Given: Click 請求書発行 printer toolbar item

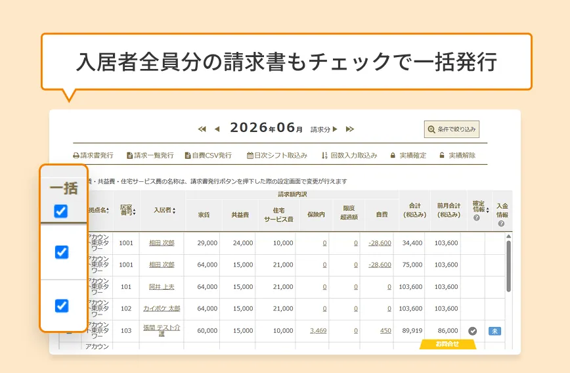Looking at the screenshot, I should [x=93, y=155].
